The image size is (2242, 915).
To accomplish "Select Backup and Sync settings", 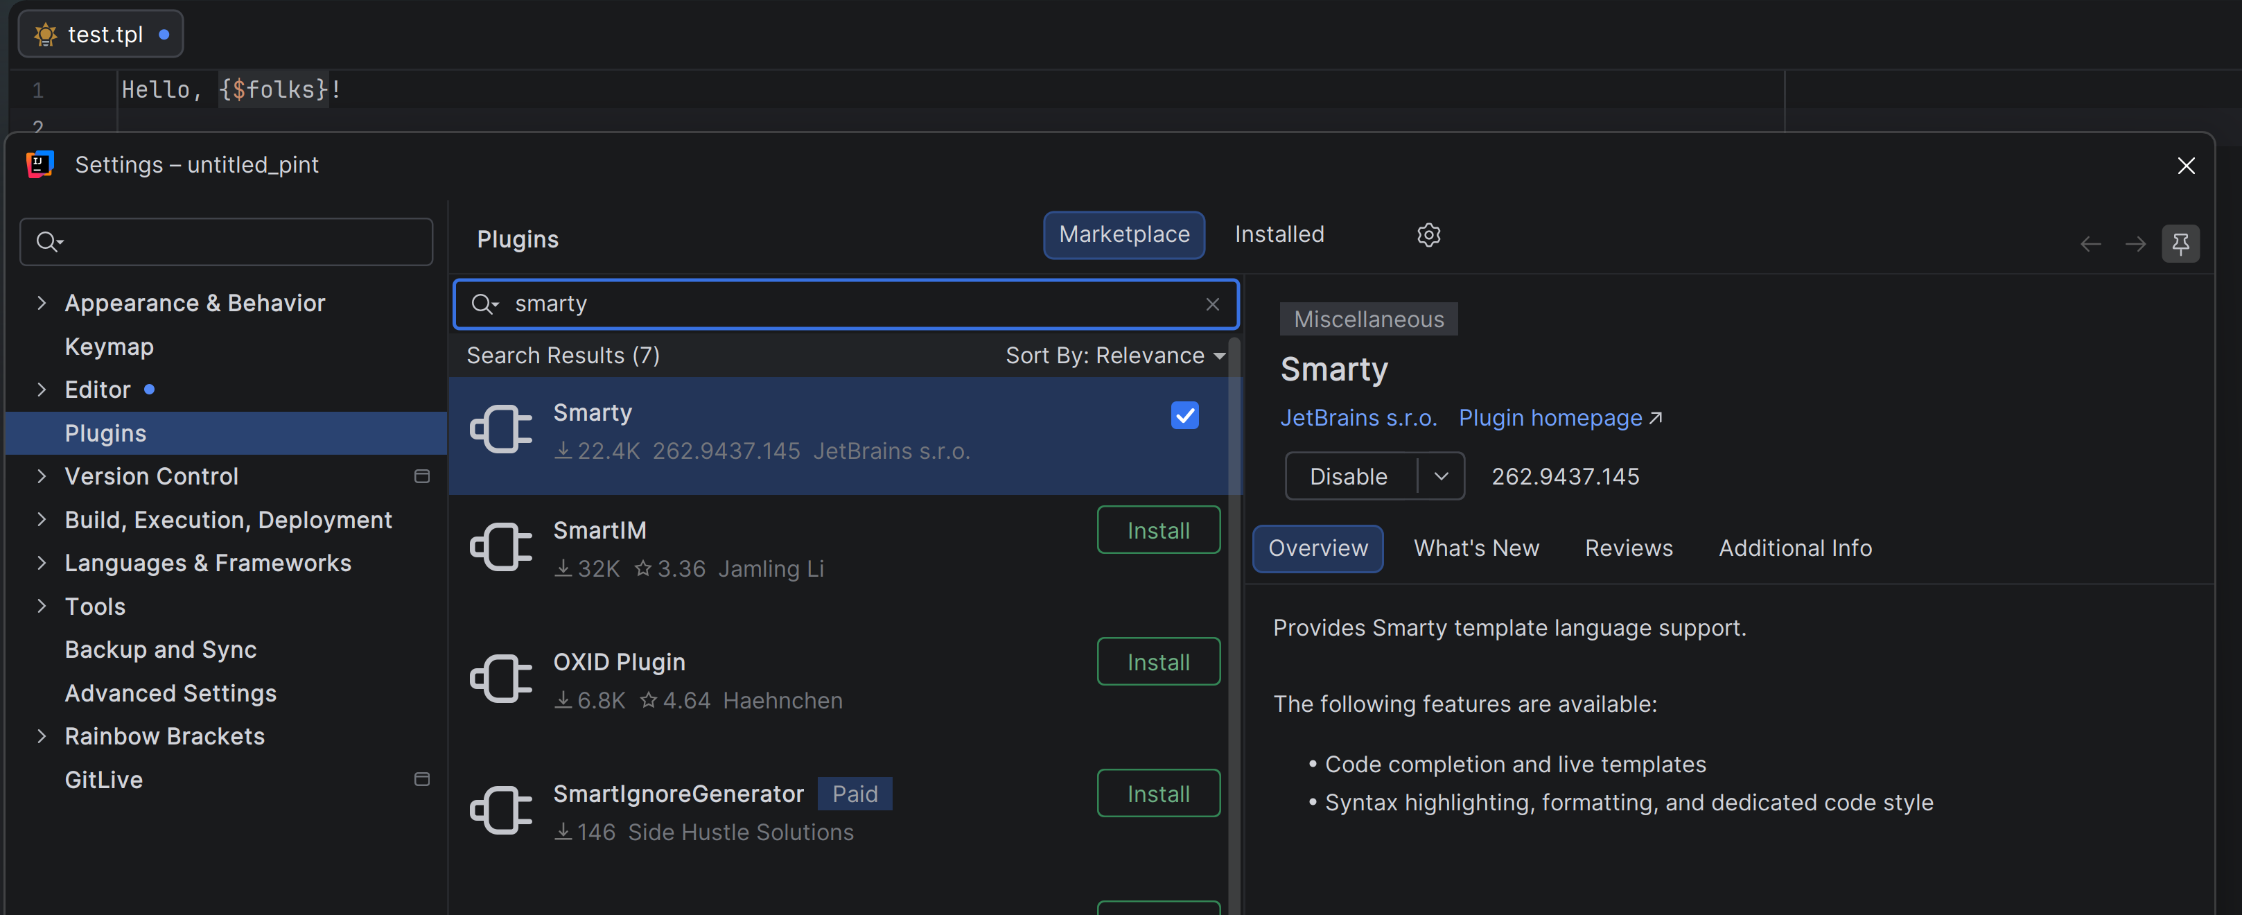I will 160,650.
